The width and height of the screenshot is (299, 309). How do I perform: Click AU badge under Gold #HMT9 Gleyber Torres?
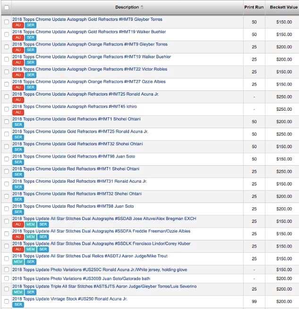(x=18, y=25)
